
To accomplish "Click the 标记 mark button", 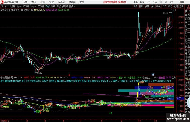I will tap(170, 6).
